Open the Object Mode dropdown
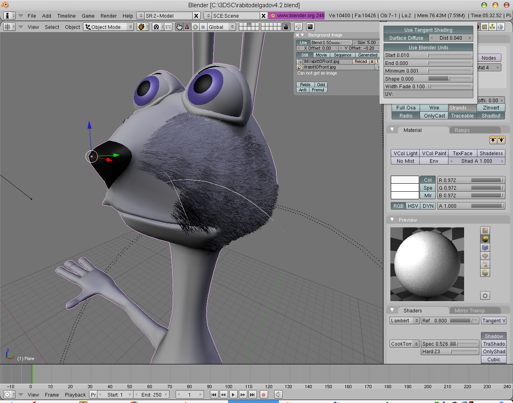The width and height of the screenshot is (513, 403). 109,27
